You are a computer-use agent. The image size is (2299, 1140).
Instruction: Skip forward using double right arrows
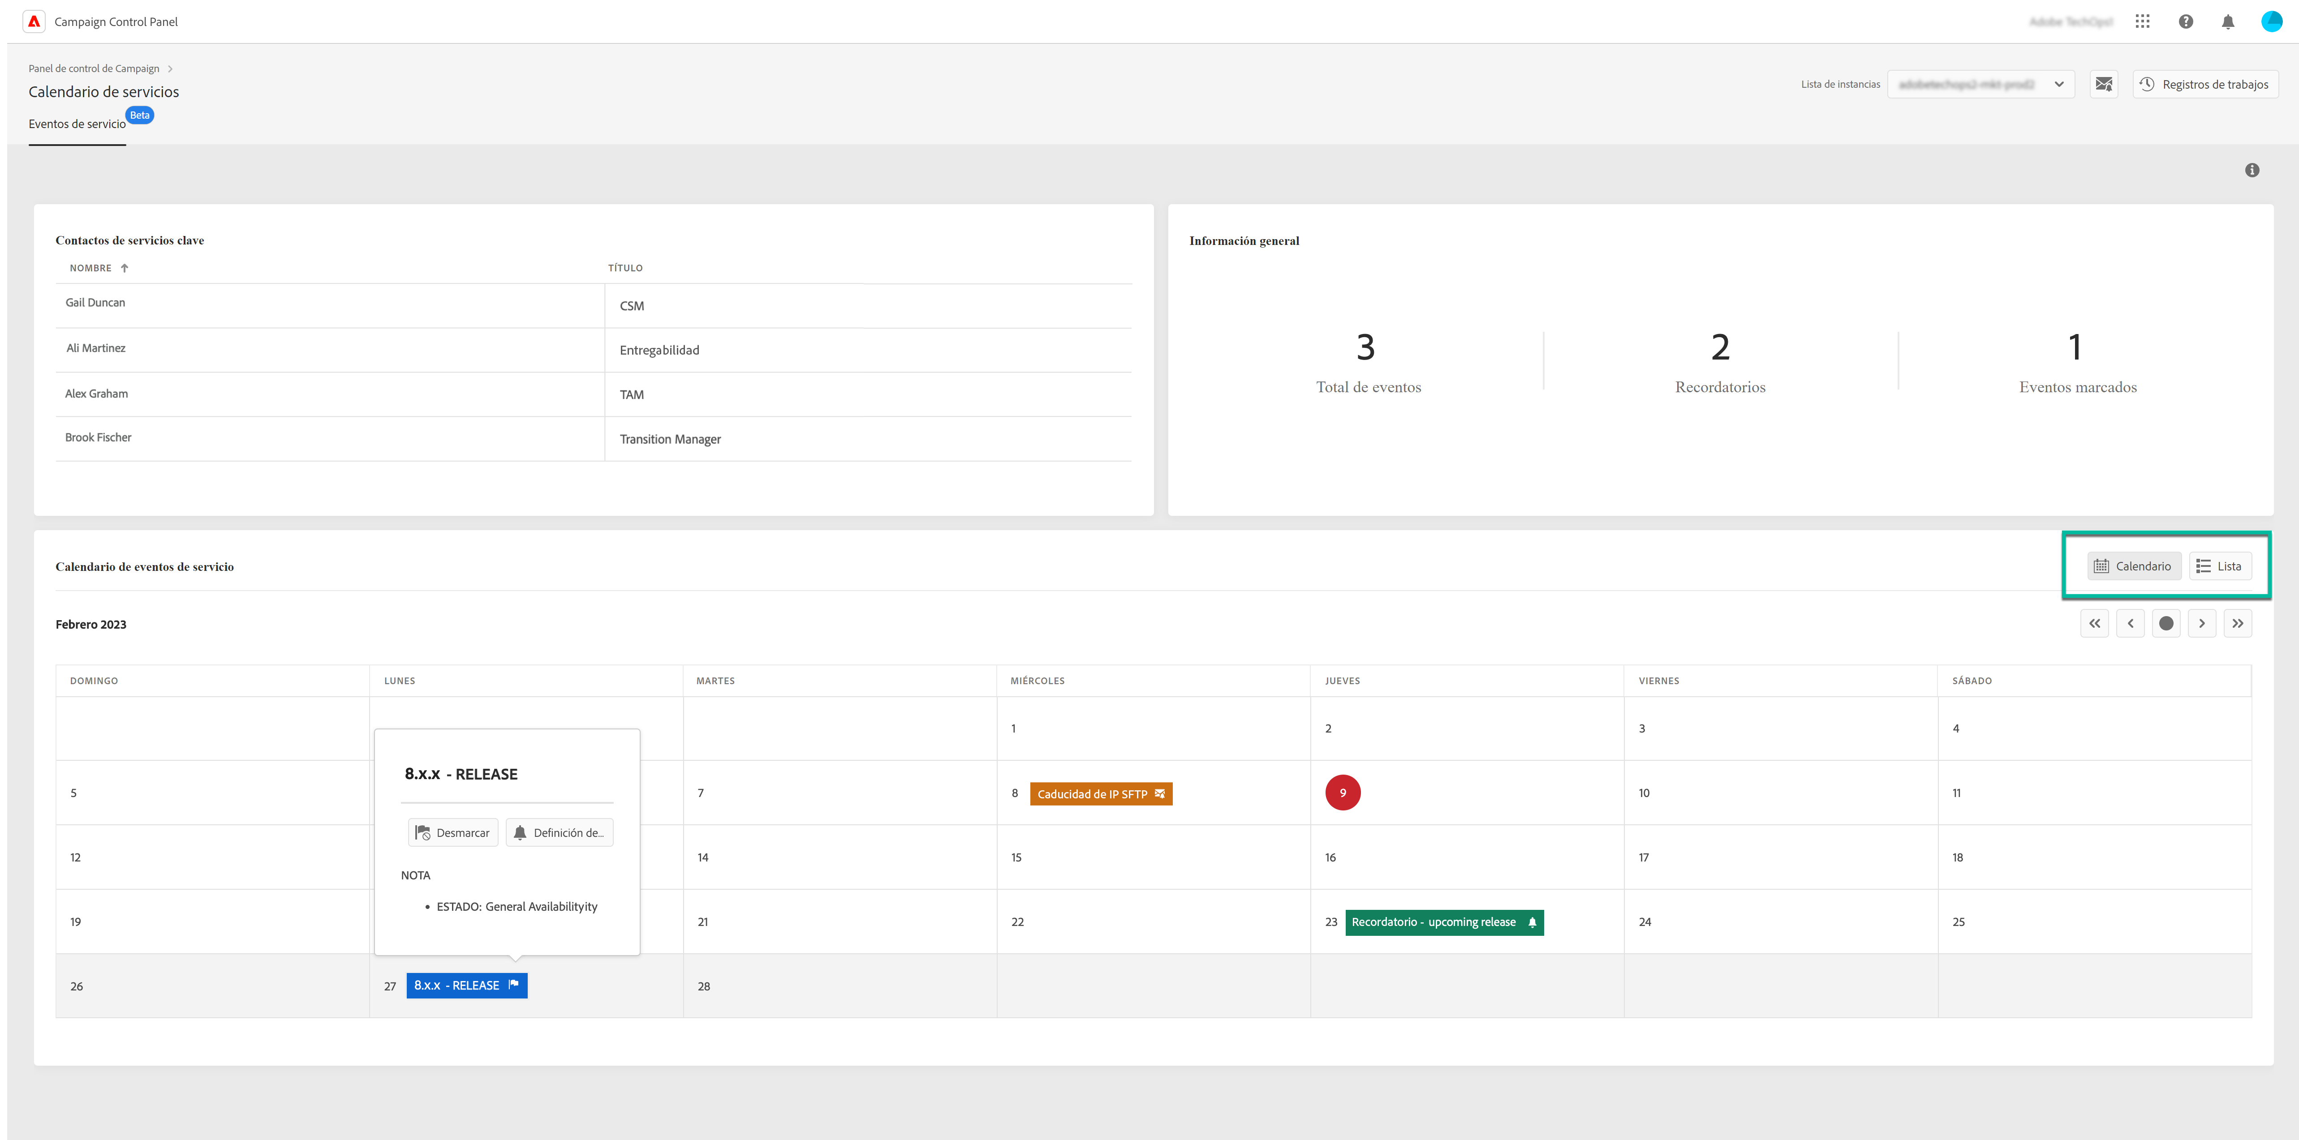tap(2238, 624)
